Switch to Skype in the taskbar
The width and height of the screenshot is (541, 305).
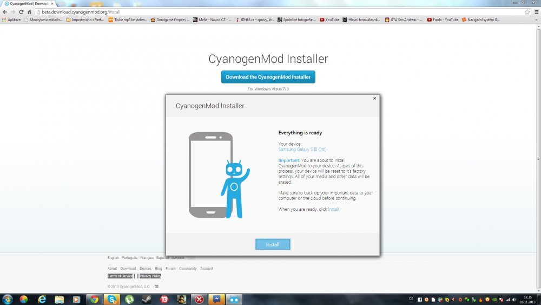(x=111, y=299)
